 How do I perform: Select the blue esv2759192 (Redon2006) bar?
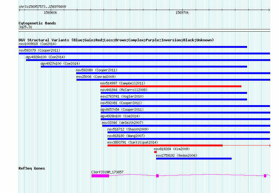194,159
